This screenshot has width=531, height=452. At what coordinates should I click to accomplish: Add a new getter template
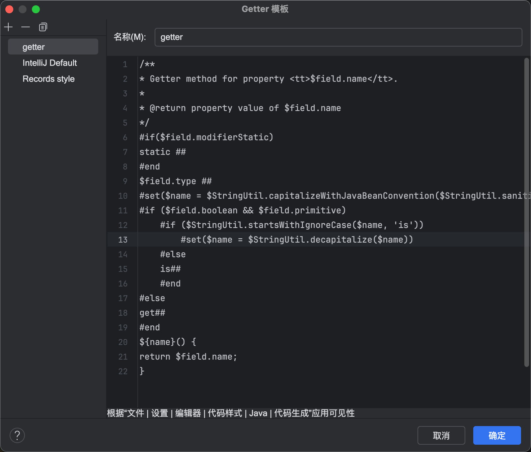coord(8,27)
